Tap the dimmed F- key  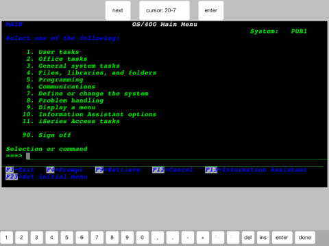tap(233, 238)
